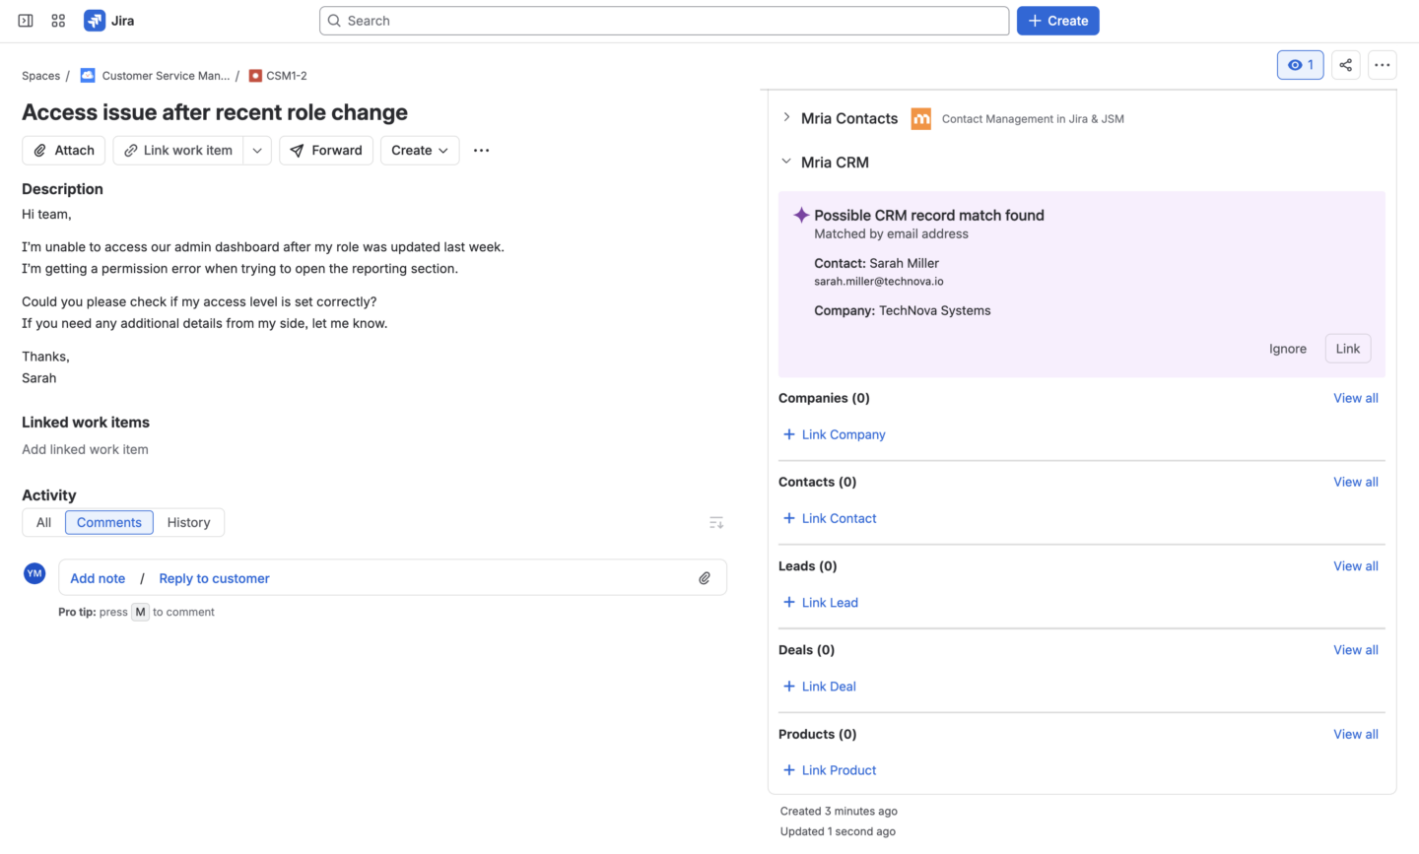Screen dimensions: 1419x854
Task: Click the CSM1-2 work item type icon
Action: 255,76
